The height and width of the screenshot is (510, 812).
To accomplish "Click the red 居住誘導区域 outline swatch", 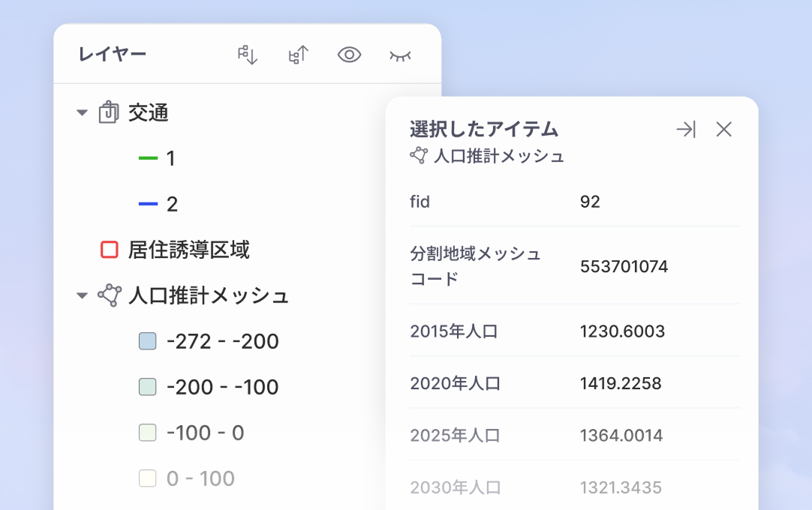I will click(x=107, y=250).
